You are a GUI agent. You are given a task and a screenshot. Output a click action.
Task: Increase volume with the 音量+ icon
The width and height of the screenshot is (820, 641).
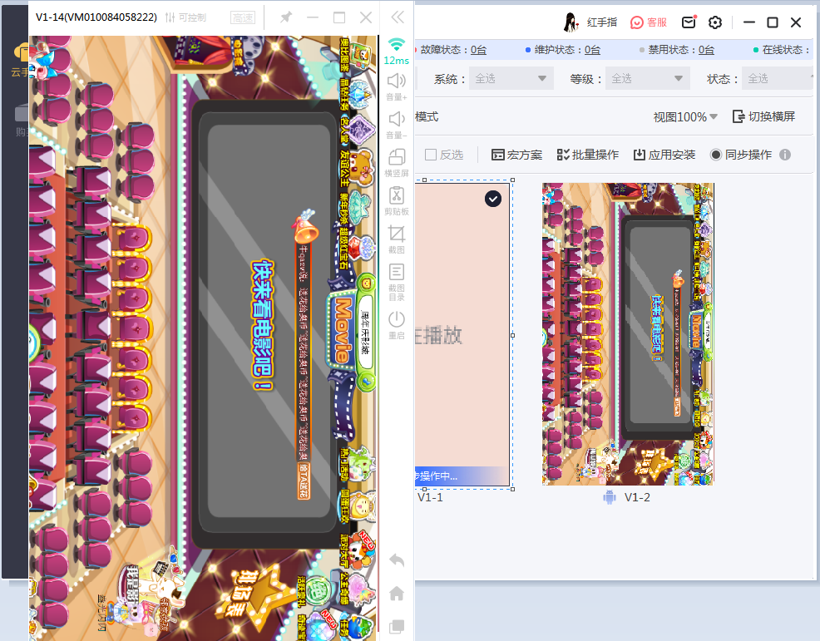397,86
